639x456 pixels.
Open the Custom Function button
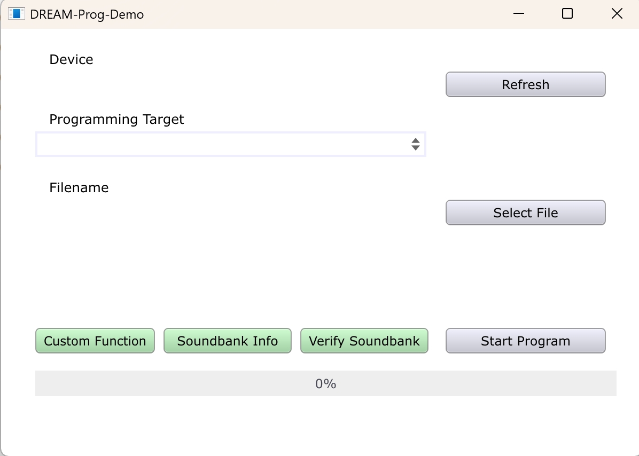click(x=95, y=341)
